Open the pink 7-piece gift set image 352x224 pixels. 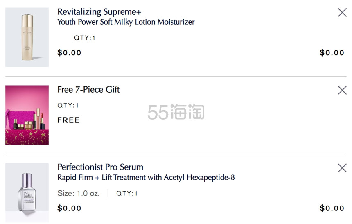pos(27,115)
